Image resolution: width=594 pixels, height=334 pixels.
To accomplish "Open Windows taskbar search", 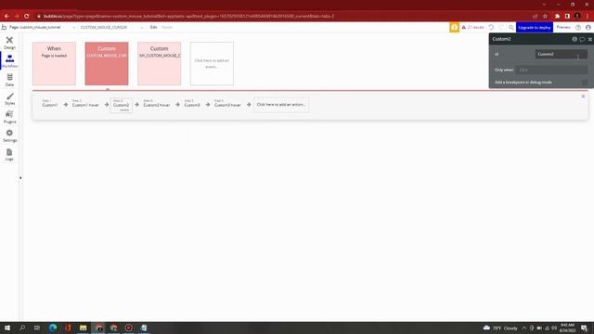I will pyautogui.click(x=22, y=328).
